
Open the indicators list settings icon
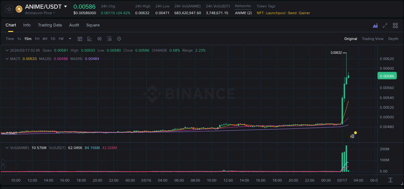click(109, 39)
